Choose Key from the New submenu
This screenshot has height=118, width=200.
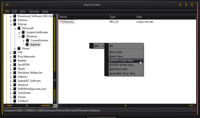click(x=126, y=46)
